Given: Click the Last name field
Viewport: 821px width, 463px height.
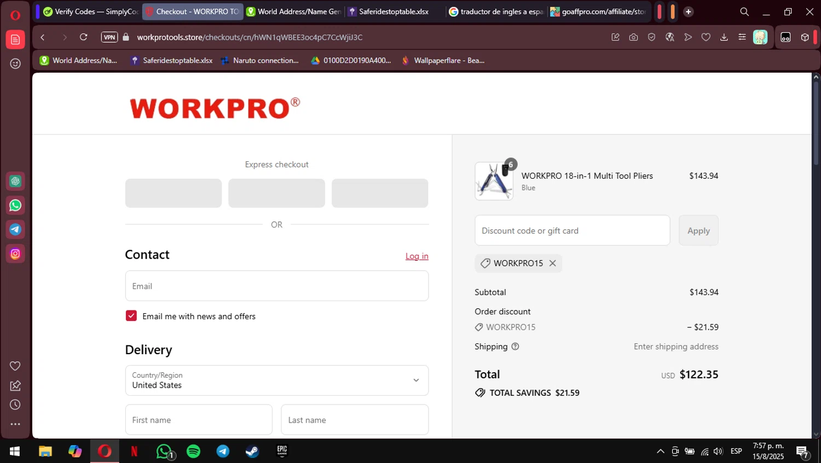Looking at the screenshot, I should [x=355, y=420].
